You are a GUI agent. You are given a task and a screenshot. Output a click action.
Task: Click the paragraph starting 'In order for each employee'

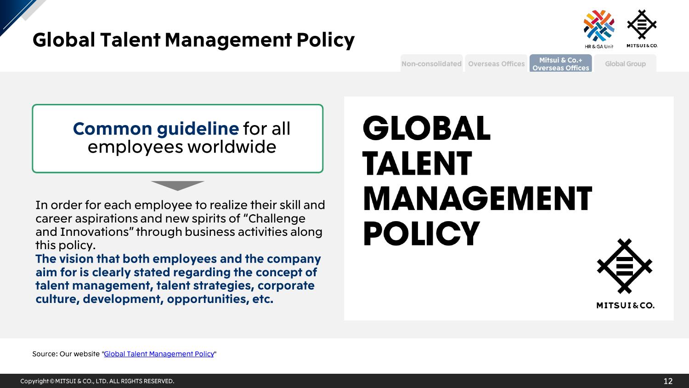180,225
